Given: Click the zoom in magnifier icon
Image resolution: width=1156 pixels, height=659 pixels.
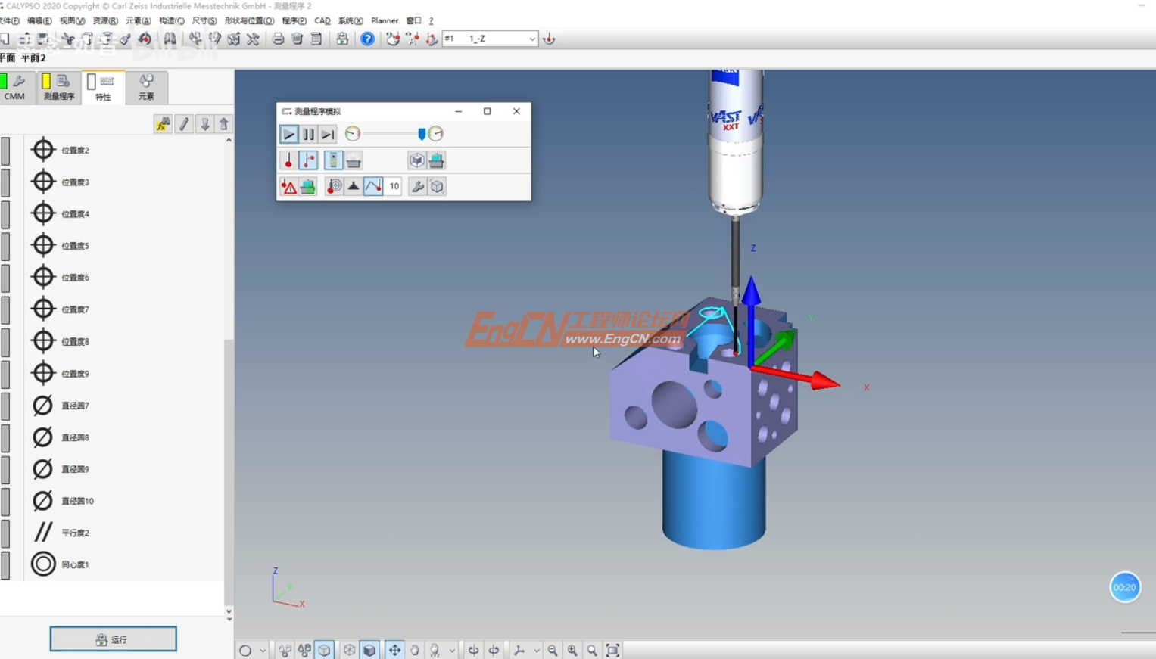Looking at the screenshot, I should point(572,650).
